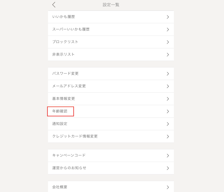This screenshot has height=192, width=224.
Task: Expand ブロックリスト via its right chevron
Action: click(x=168, y=42)
